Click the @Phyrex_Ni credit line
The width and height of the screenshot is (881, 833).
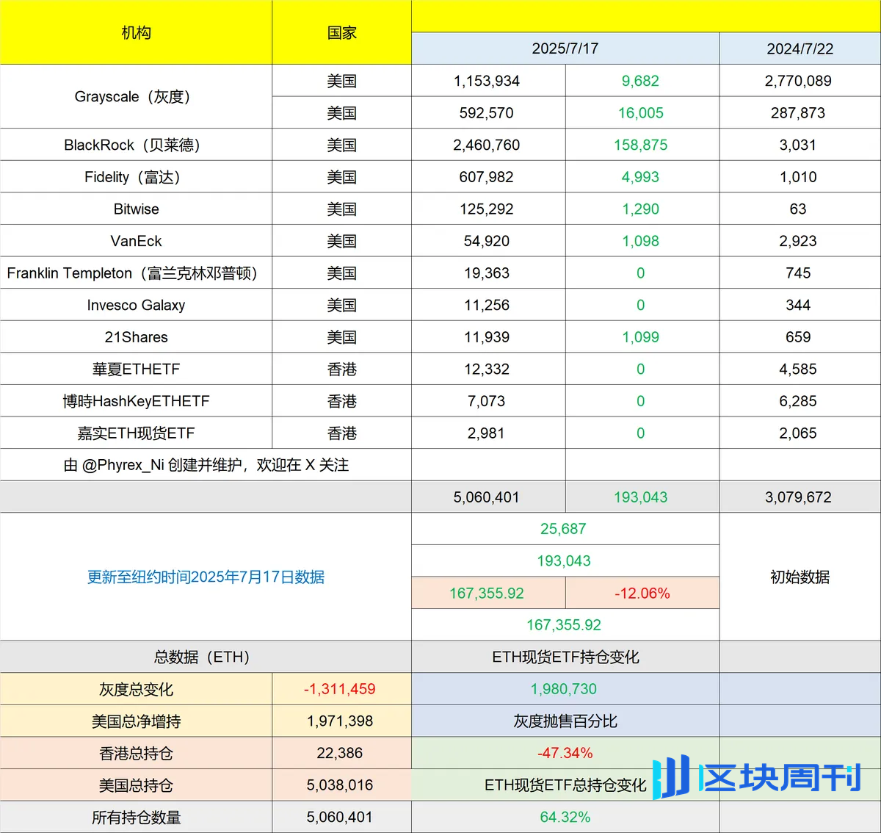click(206, 465)
